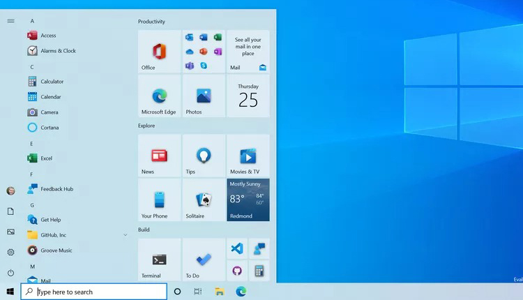Screen dimensions: 523x300
Task: Open OneNote from the Office apps tile
Action: (x=218, y=52)
